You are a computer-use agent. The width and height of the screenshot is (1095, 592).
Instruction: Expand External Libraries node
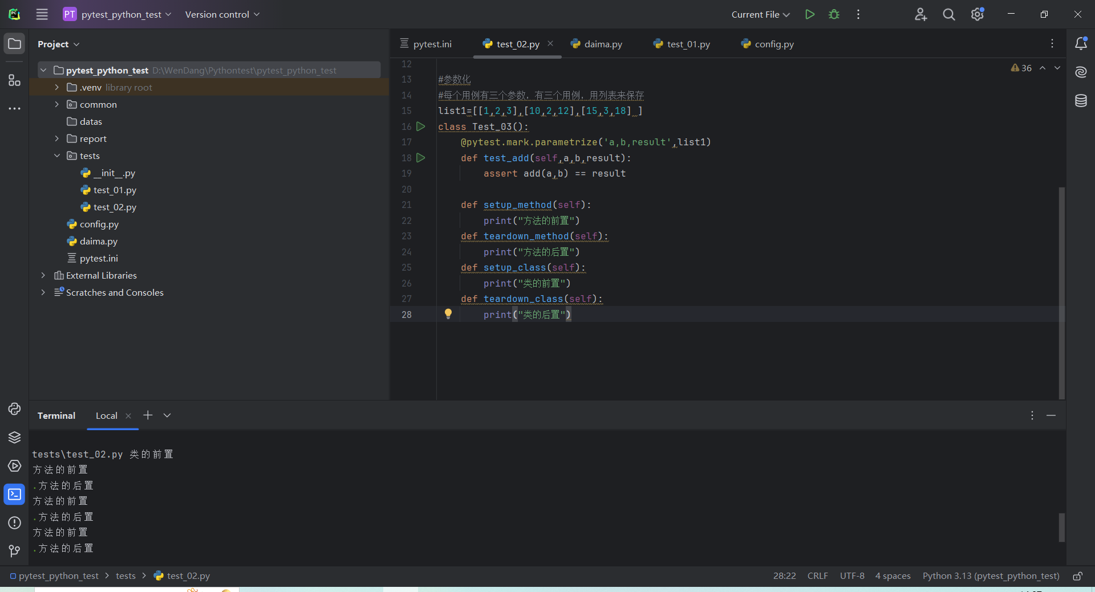click(x=43, y=275)
